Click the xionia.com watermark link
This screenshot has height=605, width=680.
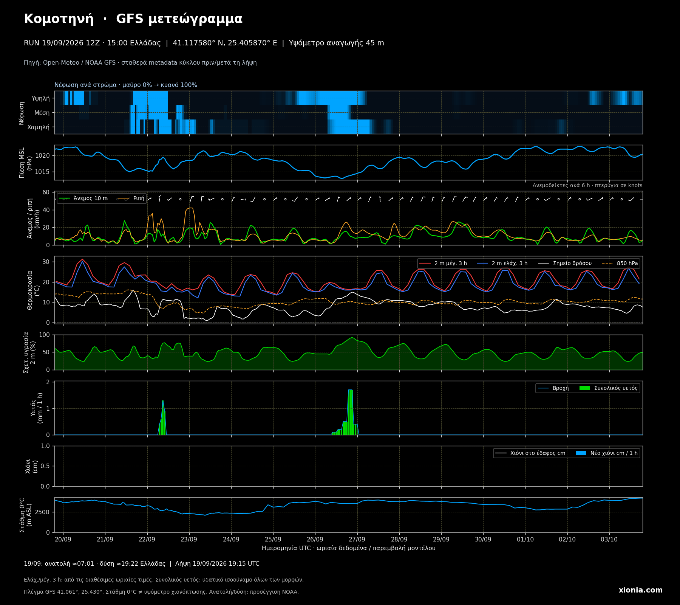tap(640, 590)
